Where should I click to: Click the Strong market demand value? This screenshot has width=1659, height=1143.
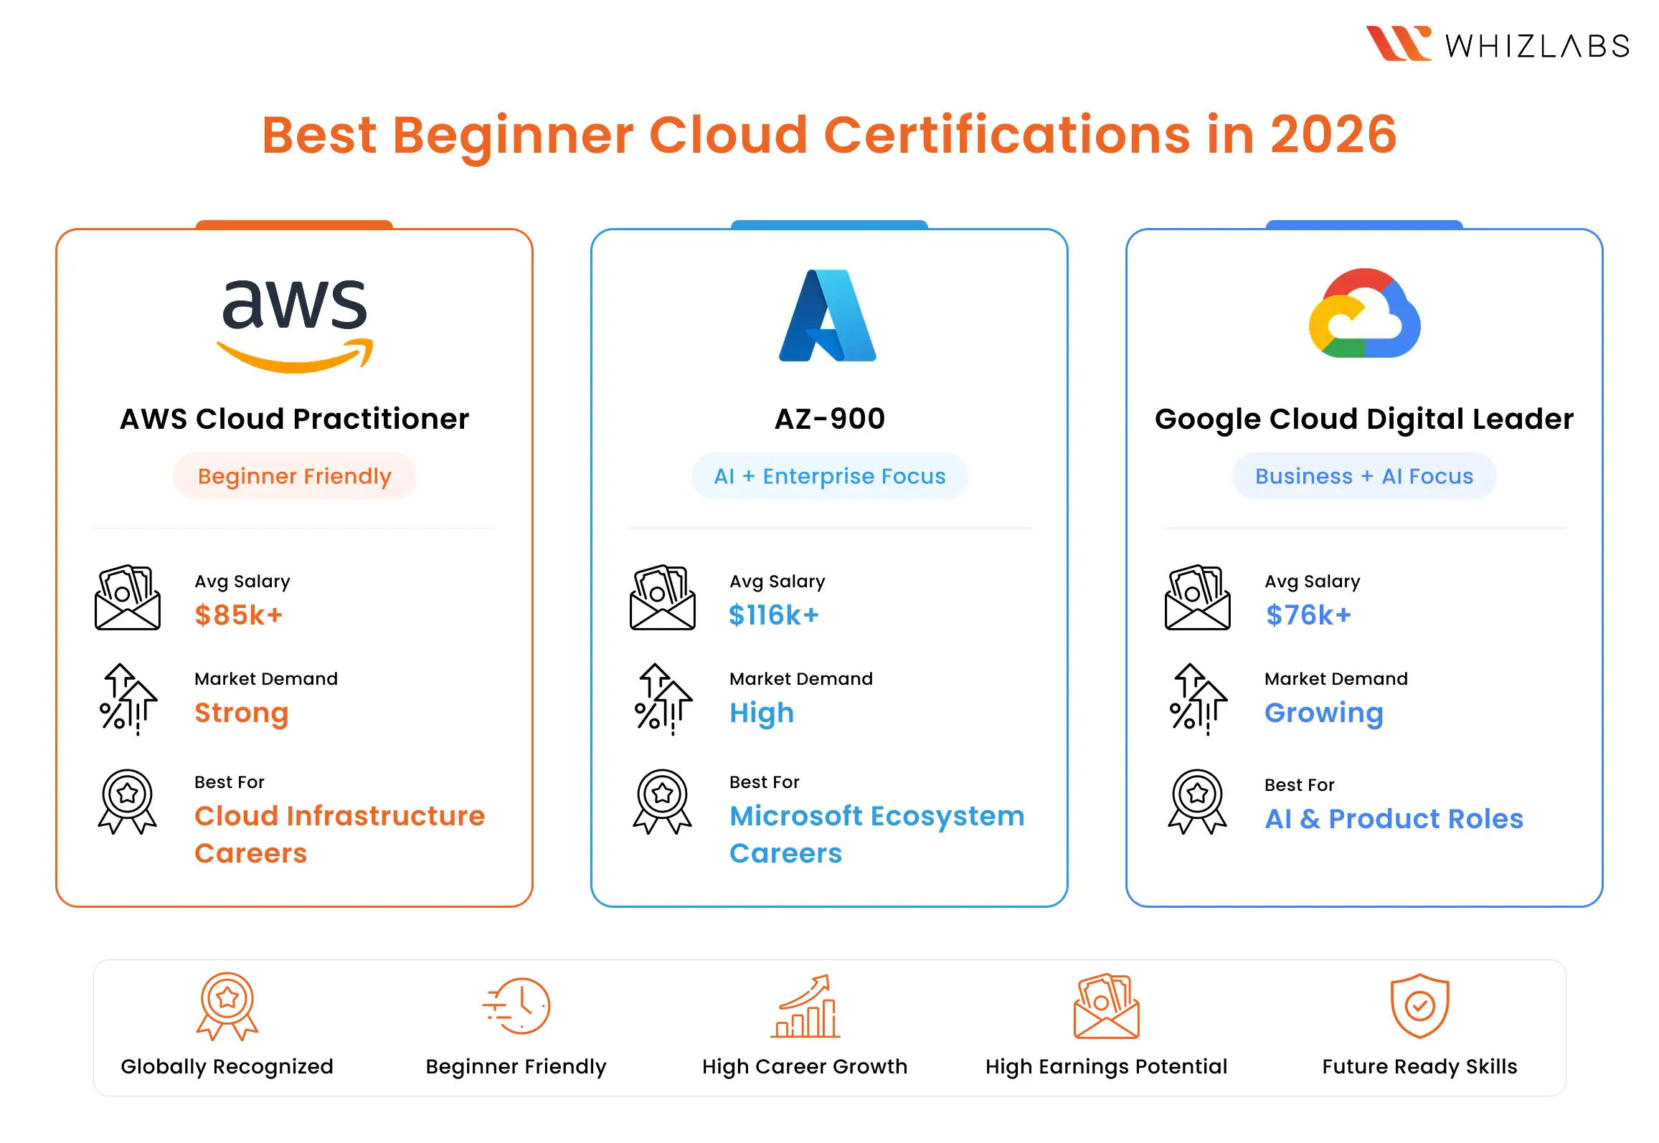point(242,713)
